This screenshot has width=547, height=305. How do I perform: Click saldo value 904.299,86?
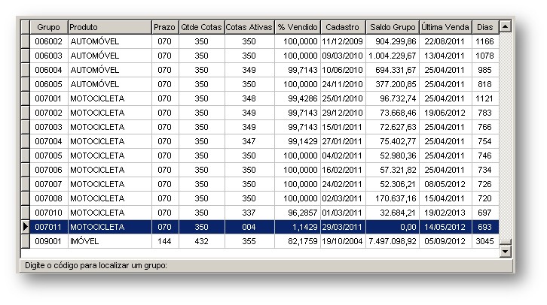[393, 41]
